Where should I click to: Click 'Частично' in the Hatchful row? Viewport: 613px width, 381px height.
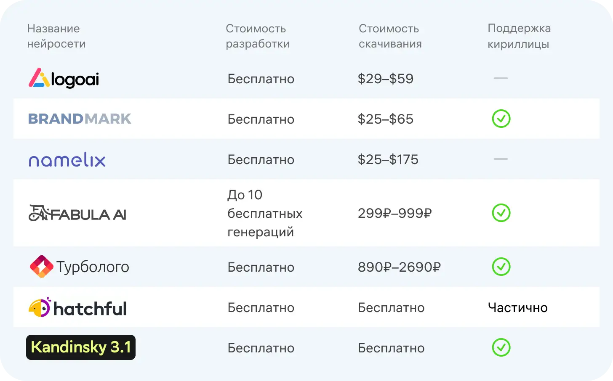[x=517, y=307]
